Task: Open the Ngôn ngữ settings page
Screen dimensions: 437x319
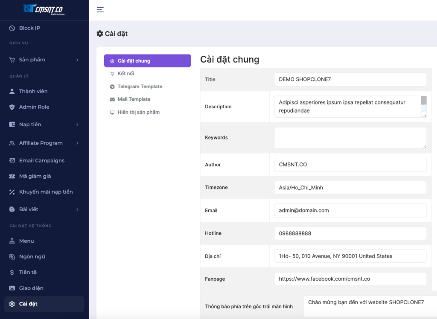Action: (32, 257)
